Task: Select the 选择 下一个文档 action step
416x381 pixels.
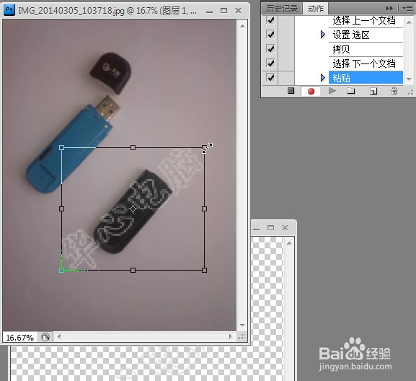Action: coord(366,63)
